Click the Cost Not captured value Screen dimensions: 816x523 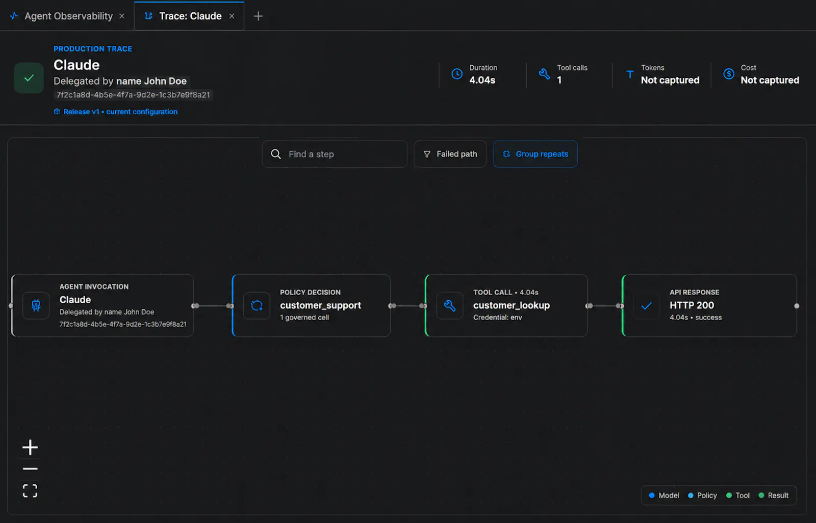click(x=770, y=80)
